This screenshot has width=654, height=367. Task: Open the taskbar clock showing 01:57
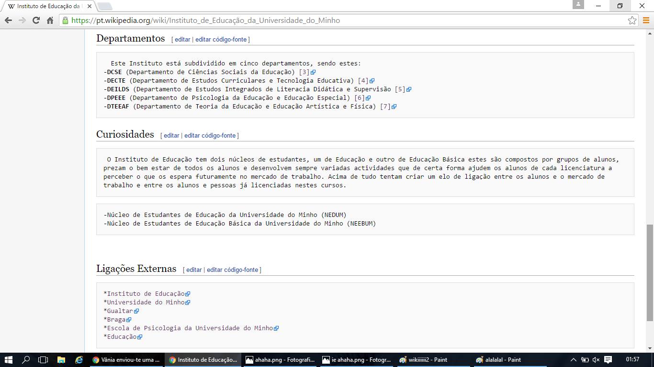point(632,360)
